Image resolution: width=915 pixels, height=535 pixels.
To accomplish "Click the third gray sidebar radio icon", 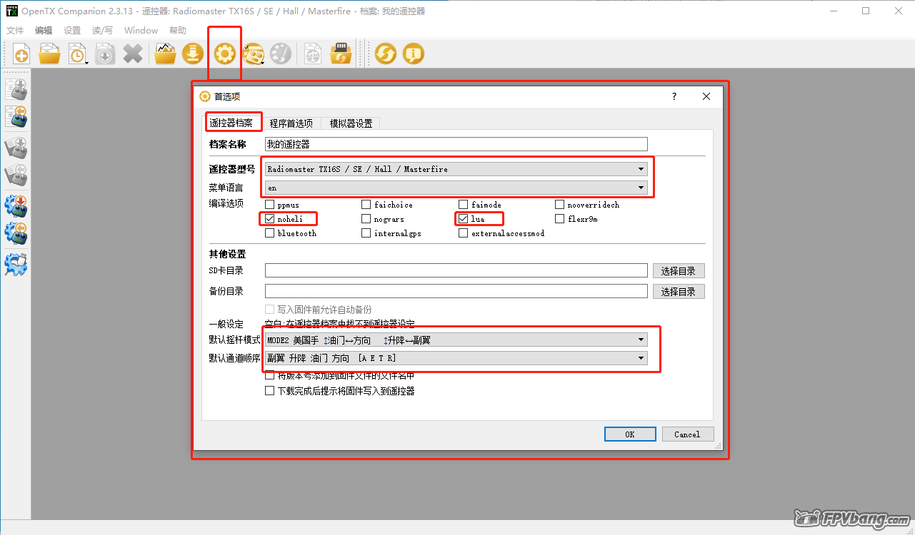I will click(x=16, y=148).
